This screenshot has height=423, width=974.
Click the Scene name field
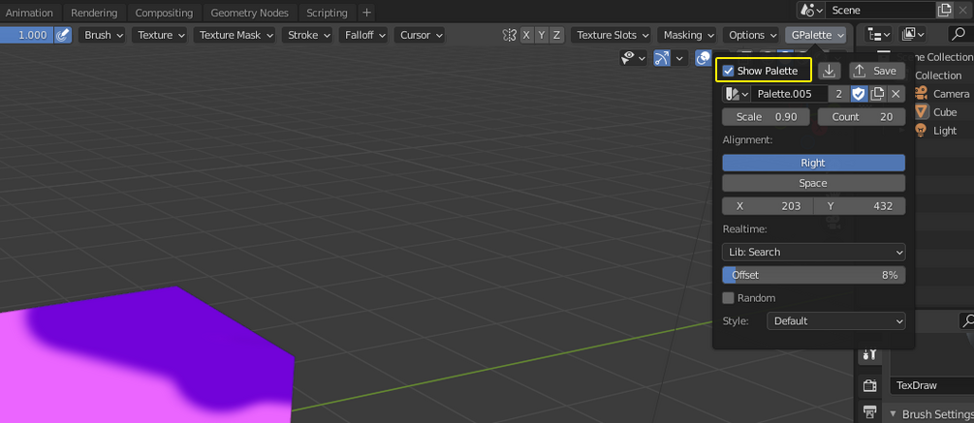click(x=881, y=11)
